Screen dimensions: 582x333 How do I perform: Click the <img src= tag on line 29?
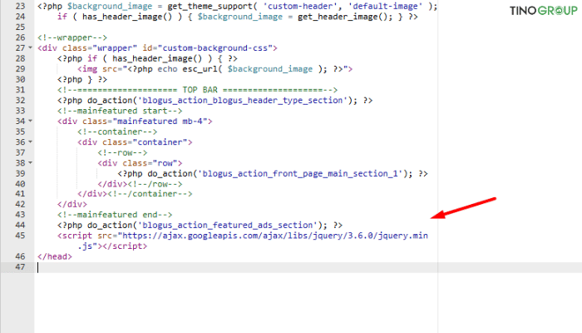pos(100,69)
